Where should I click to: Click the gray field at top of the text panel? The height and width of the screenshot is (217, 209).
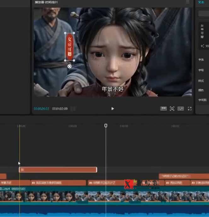pos(204,14)
